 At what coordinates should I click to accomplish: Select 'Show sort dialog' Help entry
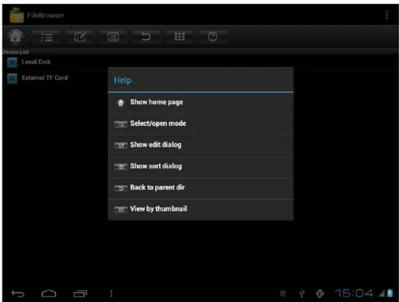(x=201, y=167)
